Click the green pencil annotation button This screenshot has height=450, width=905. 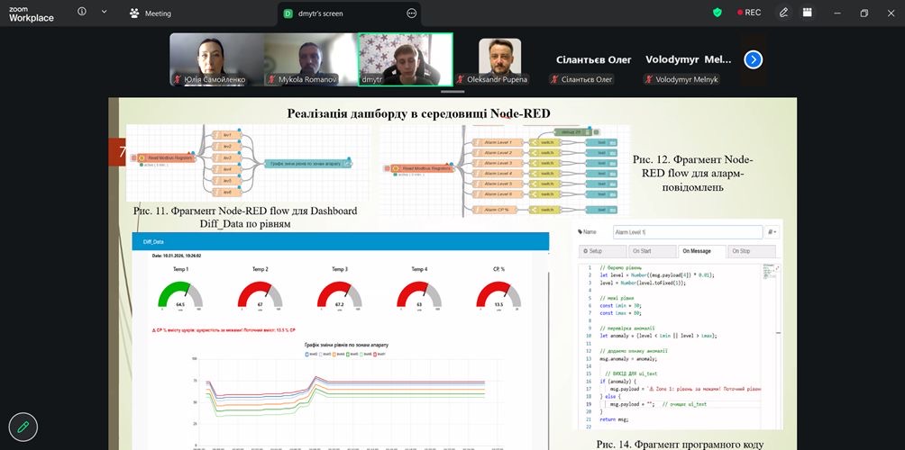tap(23, 427)
